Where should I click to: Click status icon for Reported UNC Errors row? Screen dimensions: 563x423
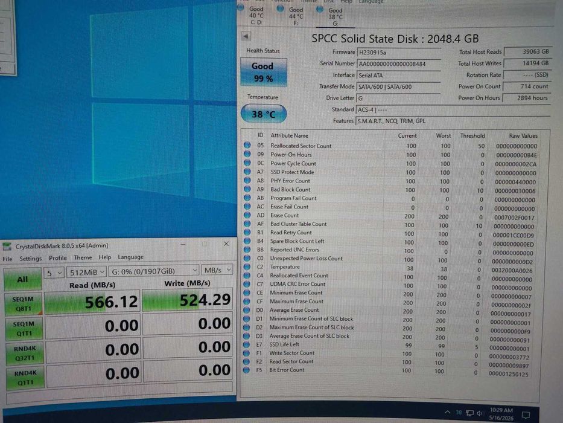(247, 249)
